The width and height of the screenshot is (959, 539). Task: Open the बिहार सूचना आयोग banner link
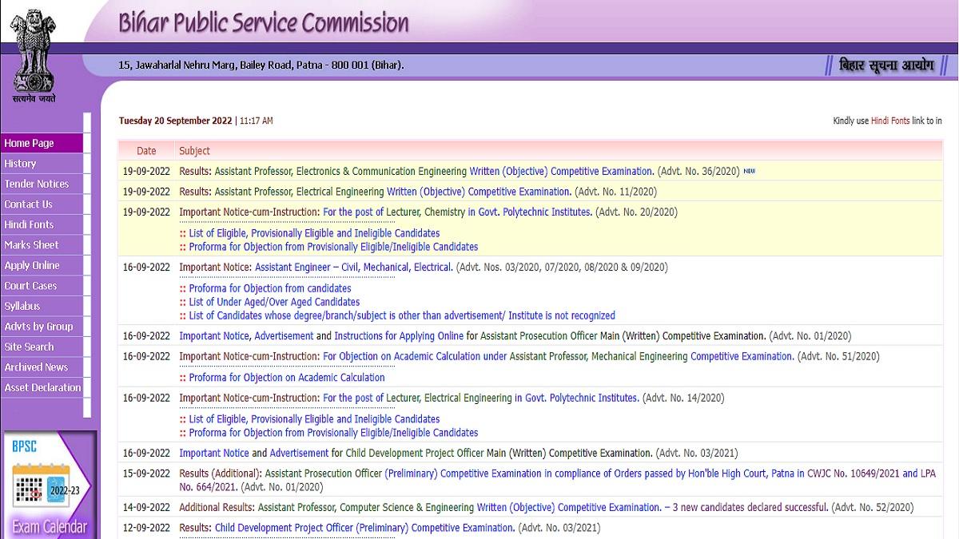click(889, 64)
